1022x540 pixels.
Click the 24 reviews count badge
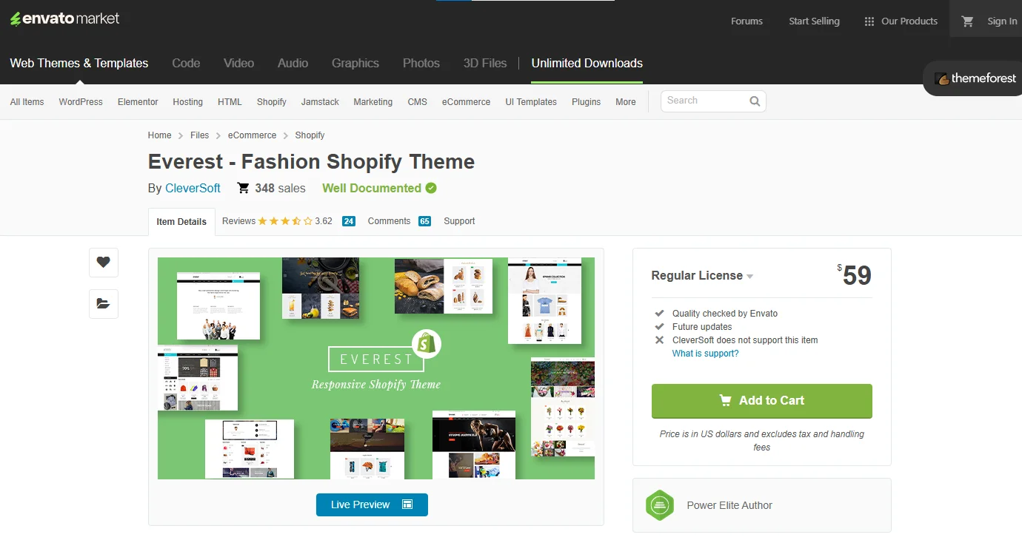(x=349, y=221)
